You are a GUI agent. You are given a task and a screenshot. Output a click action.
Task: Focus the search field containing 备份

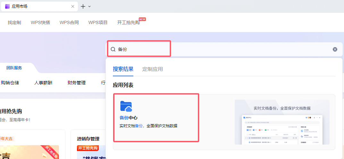224,49
